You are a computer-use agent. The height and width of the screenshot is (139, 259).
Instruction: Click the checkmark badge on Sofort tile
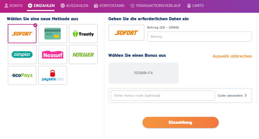[35, 25]
